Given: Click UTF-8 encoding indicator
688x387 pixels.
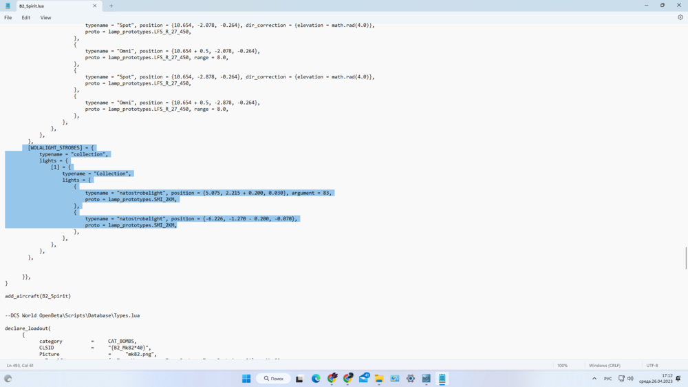Looking at the screenshot, I should tap(652, 366).
